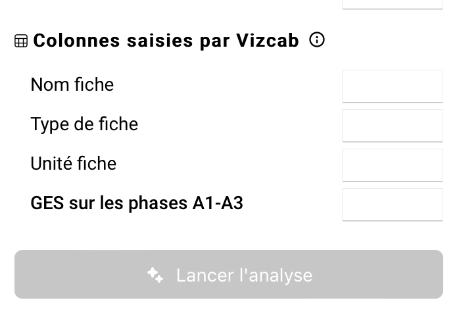Click the A1-A3 text in the GES label
Screen dimensions: 459x321
point(218,203)
